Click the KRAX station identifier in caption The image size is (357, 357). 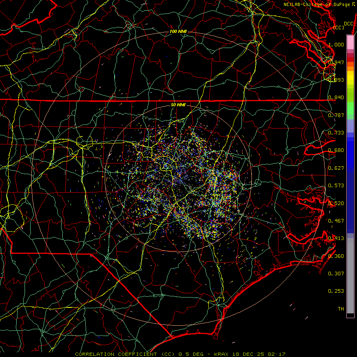point(222,354)
